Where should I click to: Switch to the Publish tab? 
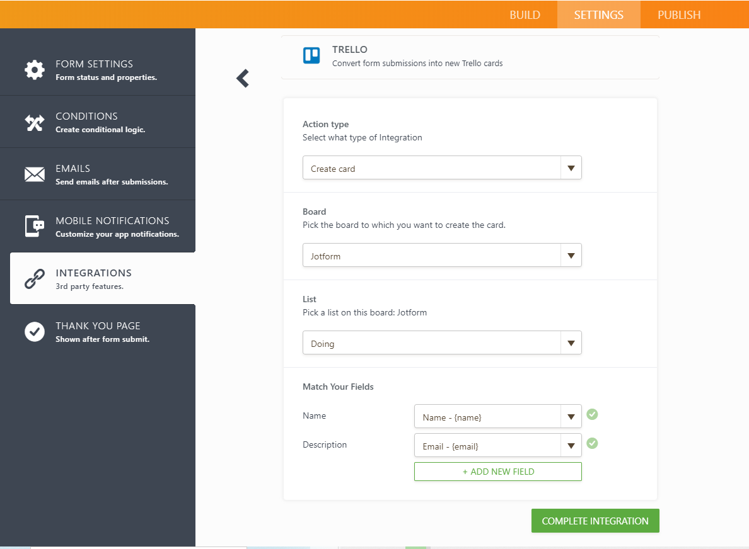tap(678, 15)
